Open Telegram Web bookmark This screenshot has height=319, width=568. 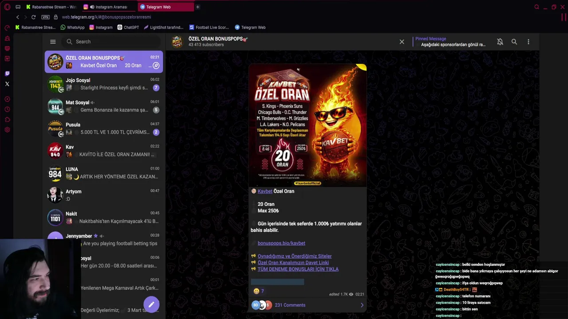click(250, 27)
